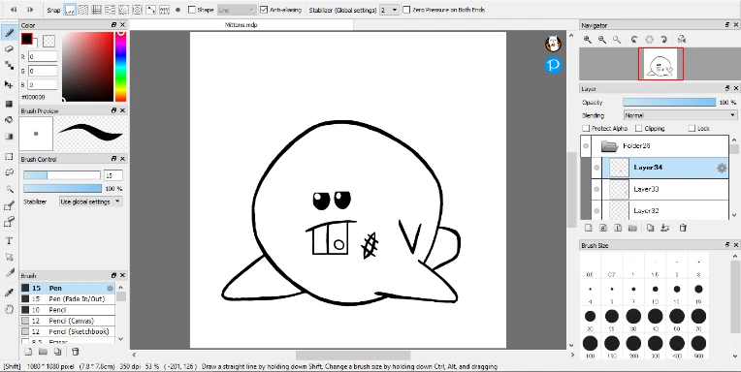The width and height of the screenshot is (741, 372).
Task: Select the Gradient tool
Action: pos(9,137)
